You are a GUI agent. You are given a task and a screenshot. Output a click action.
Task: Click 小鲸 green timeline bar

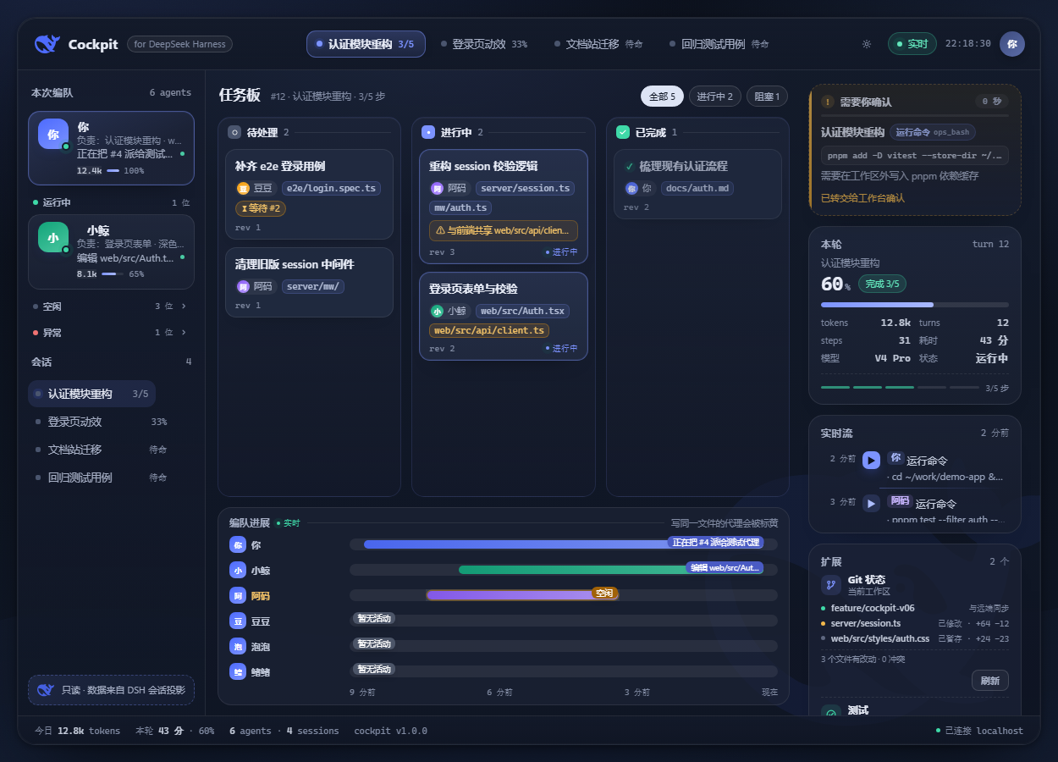click(x=611, y=569)
